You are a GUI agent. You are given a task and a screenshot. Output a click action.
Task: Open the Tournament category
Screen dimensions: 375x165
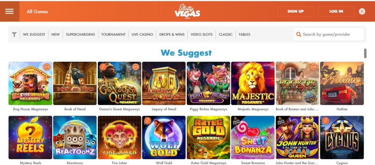(113, 34)
